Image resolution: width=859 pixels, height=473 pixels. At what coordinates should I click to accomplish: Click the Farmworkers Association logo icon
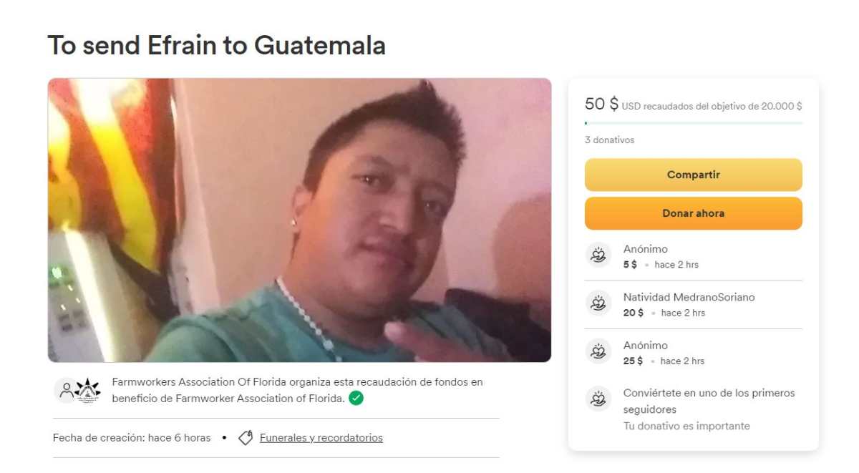pos(87,391)
